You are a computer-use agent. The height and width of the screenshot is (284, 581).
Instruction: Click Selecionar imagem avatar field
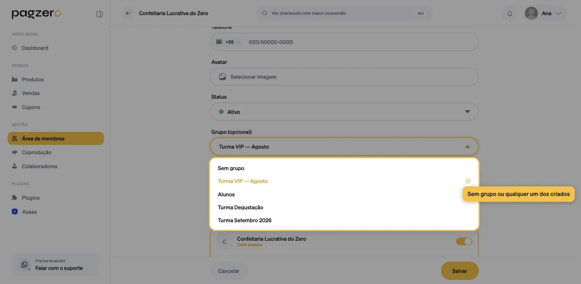[344, 77]
